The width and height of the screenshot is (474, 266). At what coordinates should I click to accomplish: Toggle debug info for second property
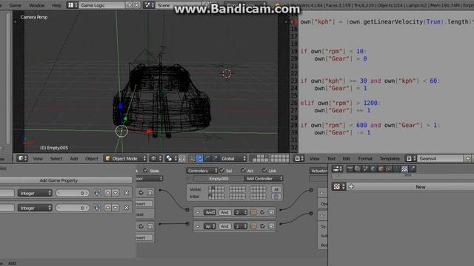tap(97, 208)
